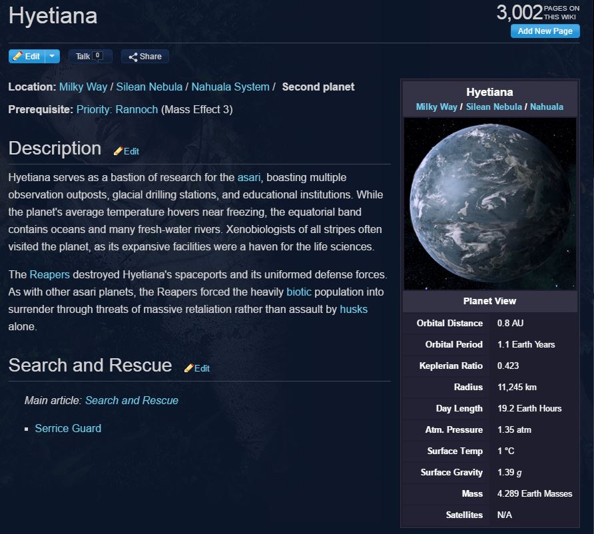Viewport: 594px width, 534px height.
Task: Click the 'Orbital Distance' label
Action: pyautogui.click(x=449, y=323)
